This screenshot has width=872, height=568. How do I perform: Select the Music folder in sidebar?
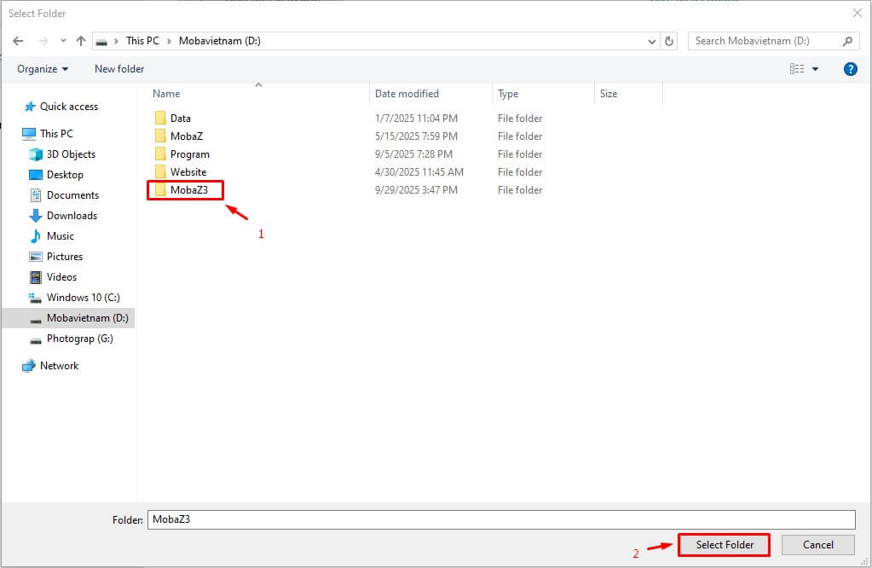pos(60,236)
